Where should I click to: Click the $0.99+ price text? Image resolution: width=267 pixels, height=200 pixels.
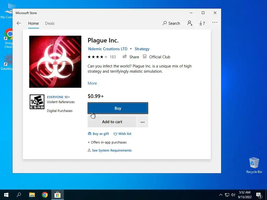tap(95, 96)
